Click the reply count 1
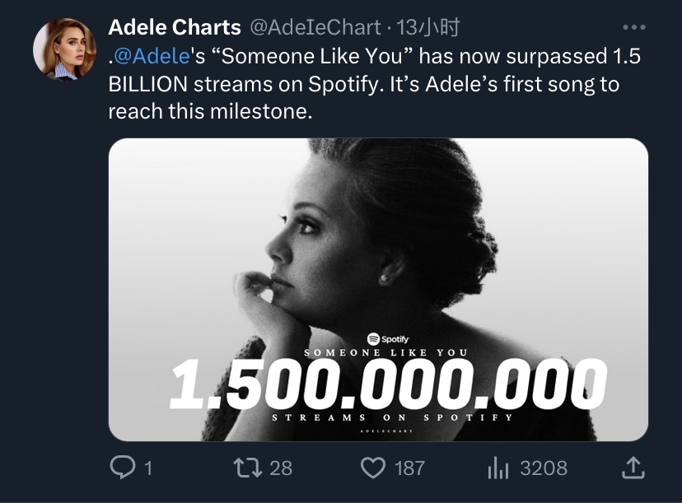The width and height of the screenshot is (682, 503). [x=148, y=468]
